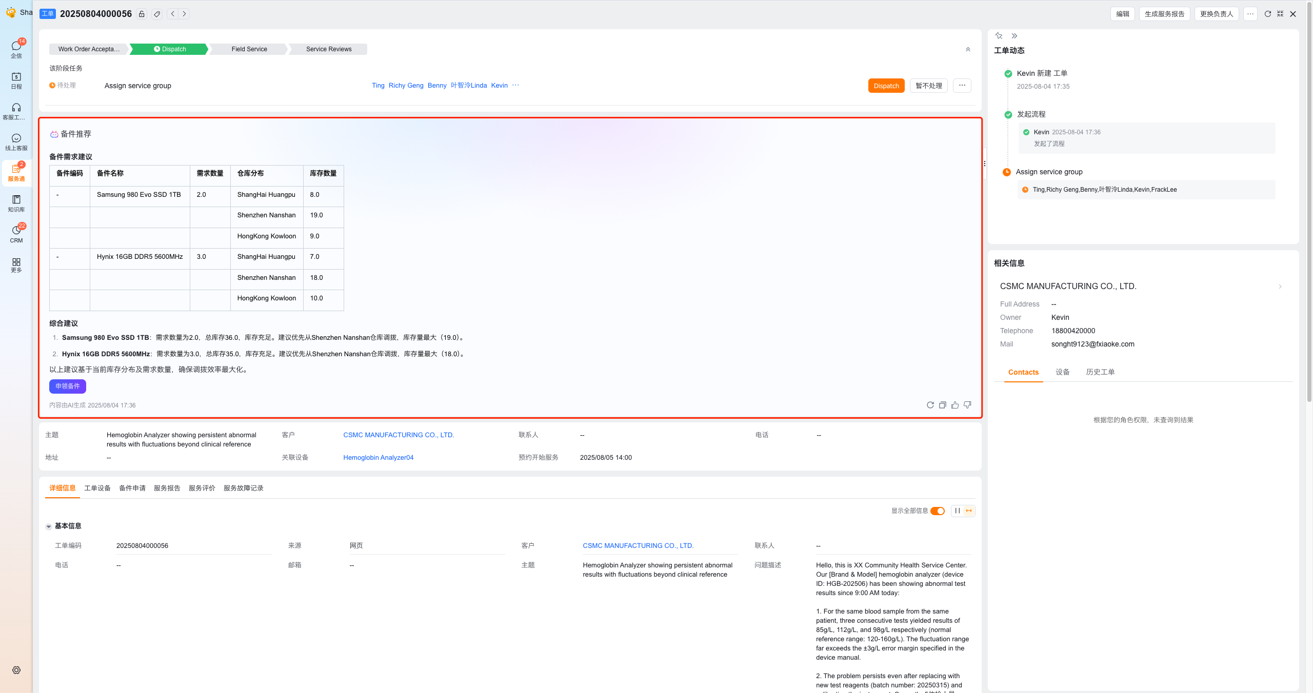Click the thumbs-down icon on AI recommendation
1313x693 pixels.
pos(967,405)
